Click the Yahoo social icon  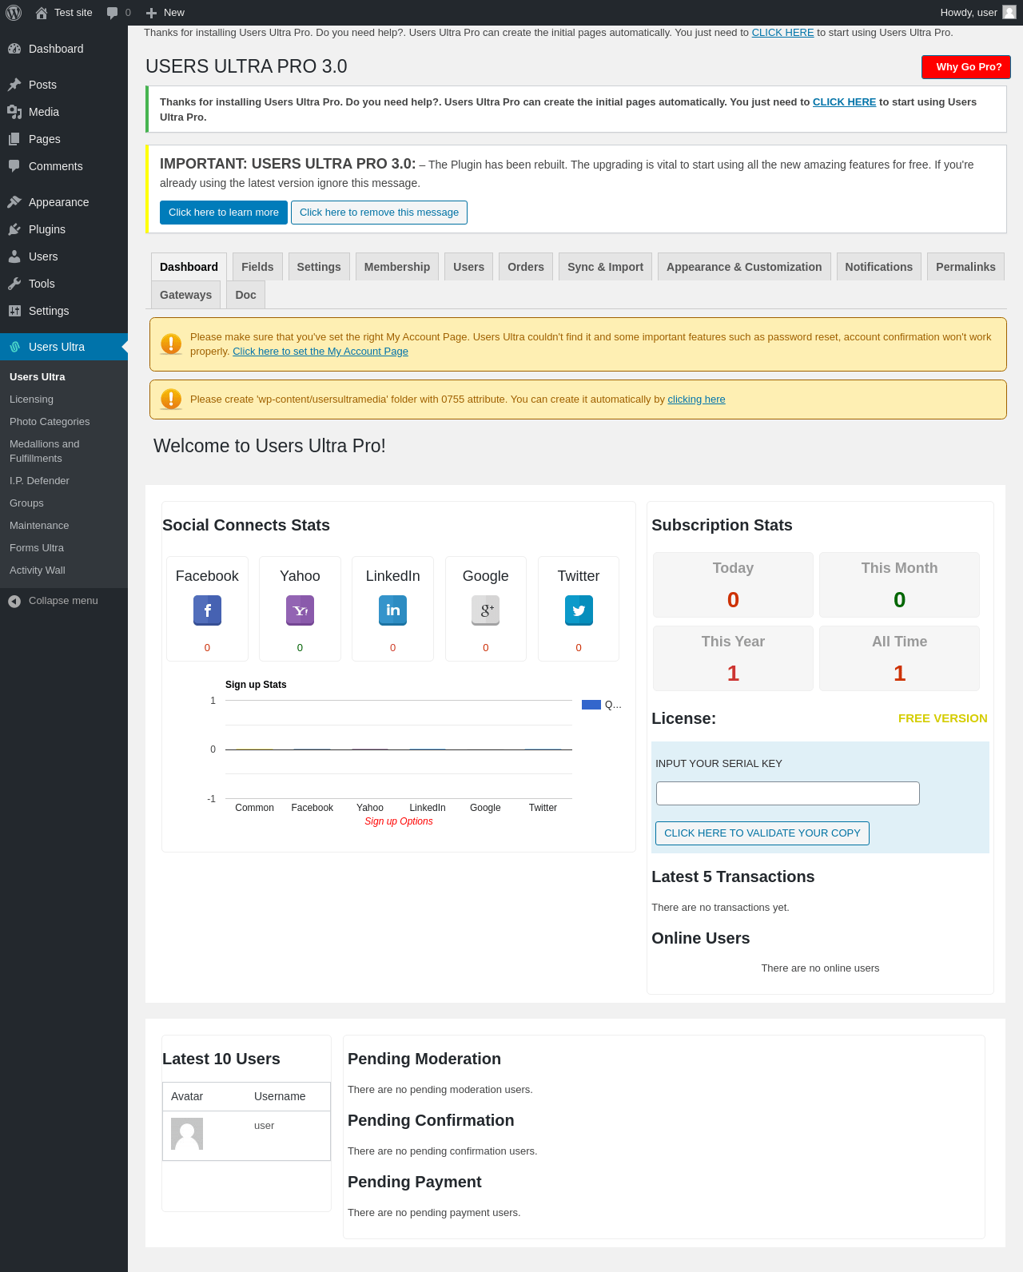(300, 610)
